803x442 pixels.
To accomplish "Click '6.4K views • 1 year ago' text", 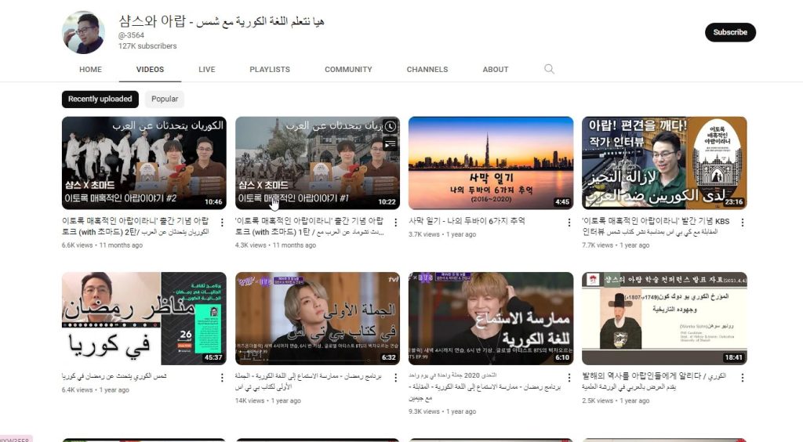I will 96,389.
